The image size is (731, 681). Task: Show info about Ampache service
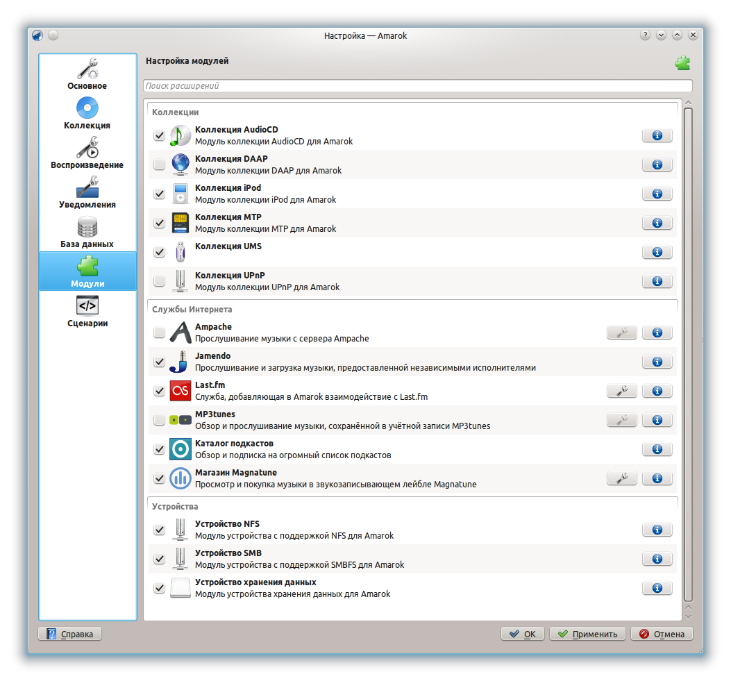pos(657,333)
